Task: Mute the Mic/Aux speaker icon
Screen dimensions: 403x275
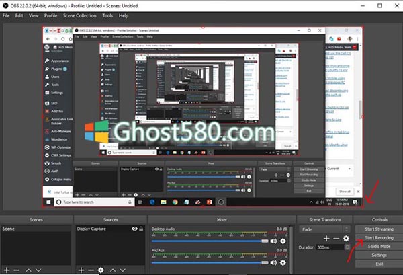Action: pyautogui.click(x=273, y=262)
